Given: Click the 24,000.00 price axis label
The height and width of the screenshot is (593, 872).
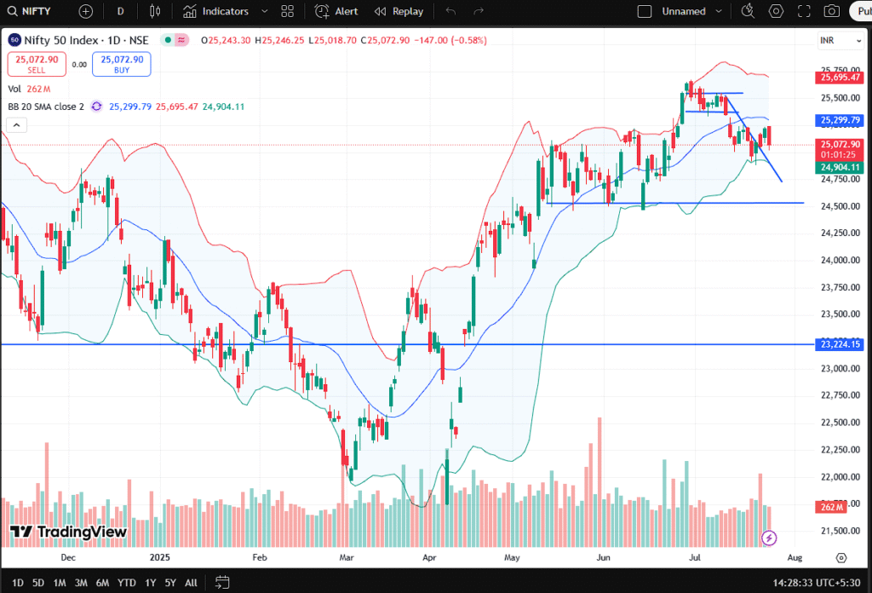Looking at the screenshot, I should 840,260.
